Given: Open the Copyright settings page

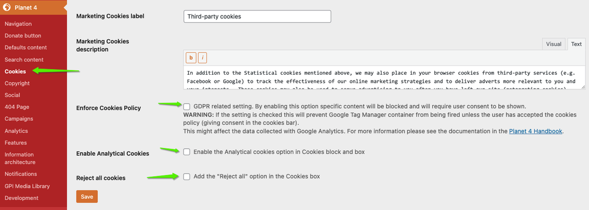Looking at the screenshot, I should pyautogui.click(x=17, y=83).
